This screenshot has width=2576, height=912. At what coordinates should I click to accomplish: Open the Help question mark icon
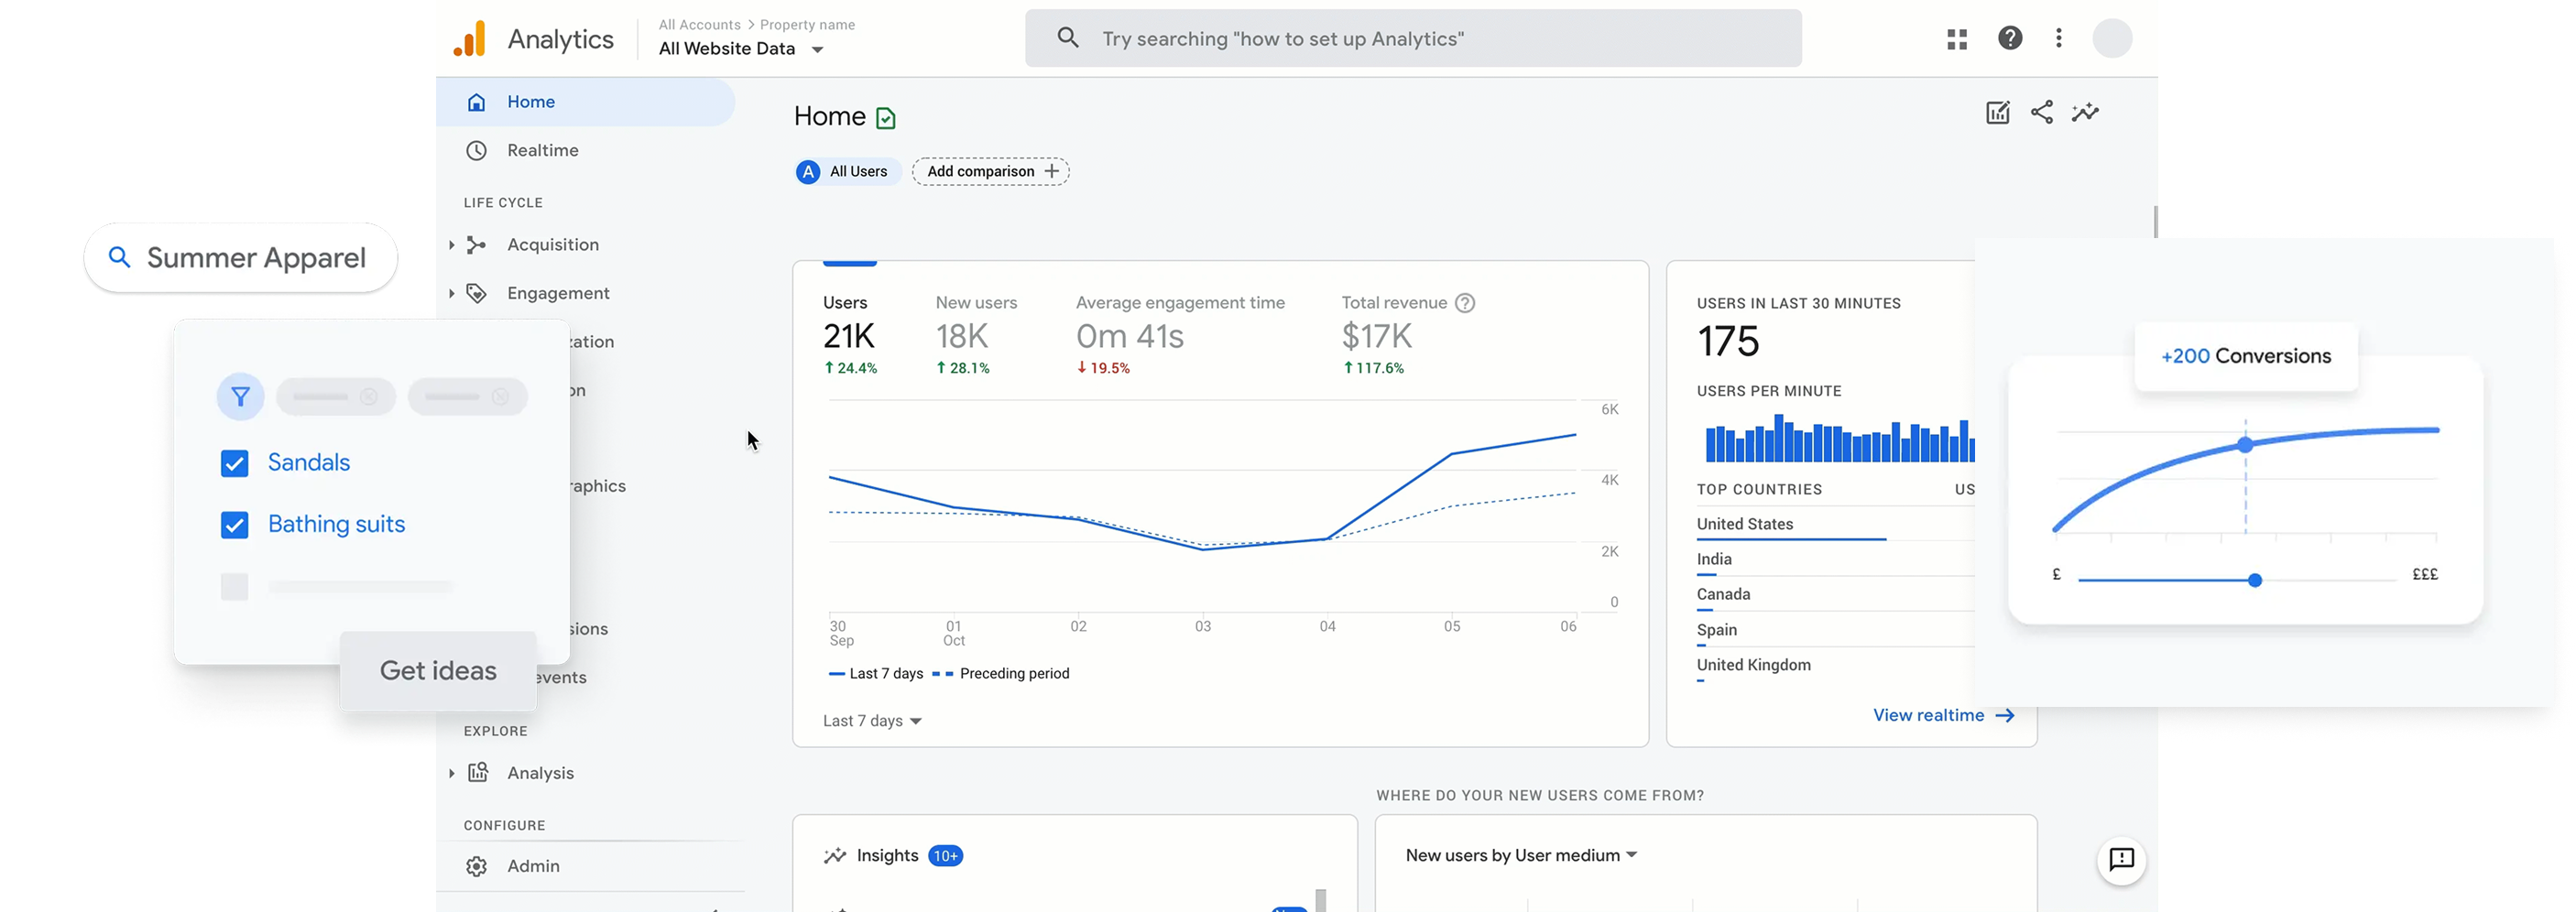pyautogui.click(x=2010, y=38)
